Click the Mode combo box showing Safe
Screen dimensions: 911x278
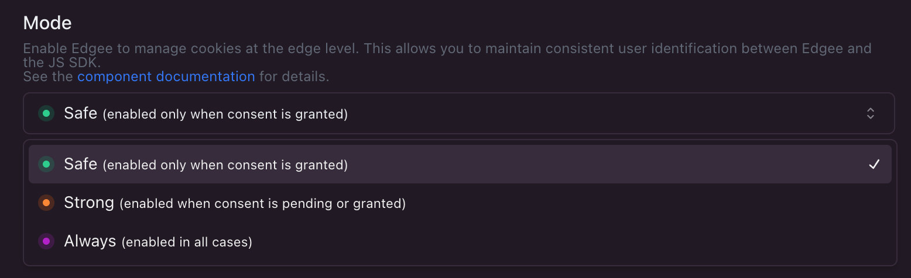click(458, 113)
